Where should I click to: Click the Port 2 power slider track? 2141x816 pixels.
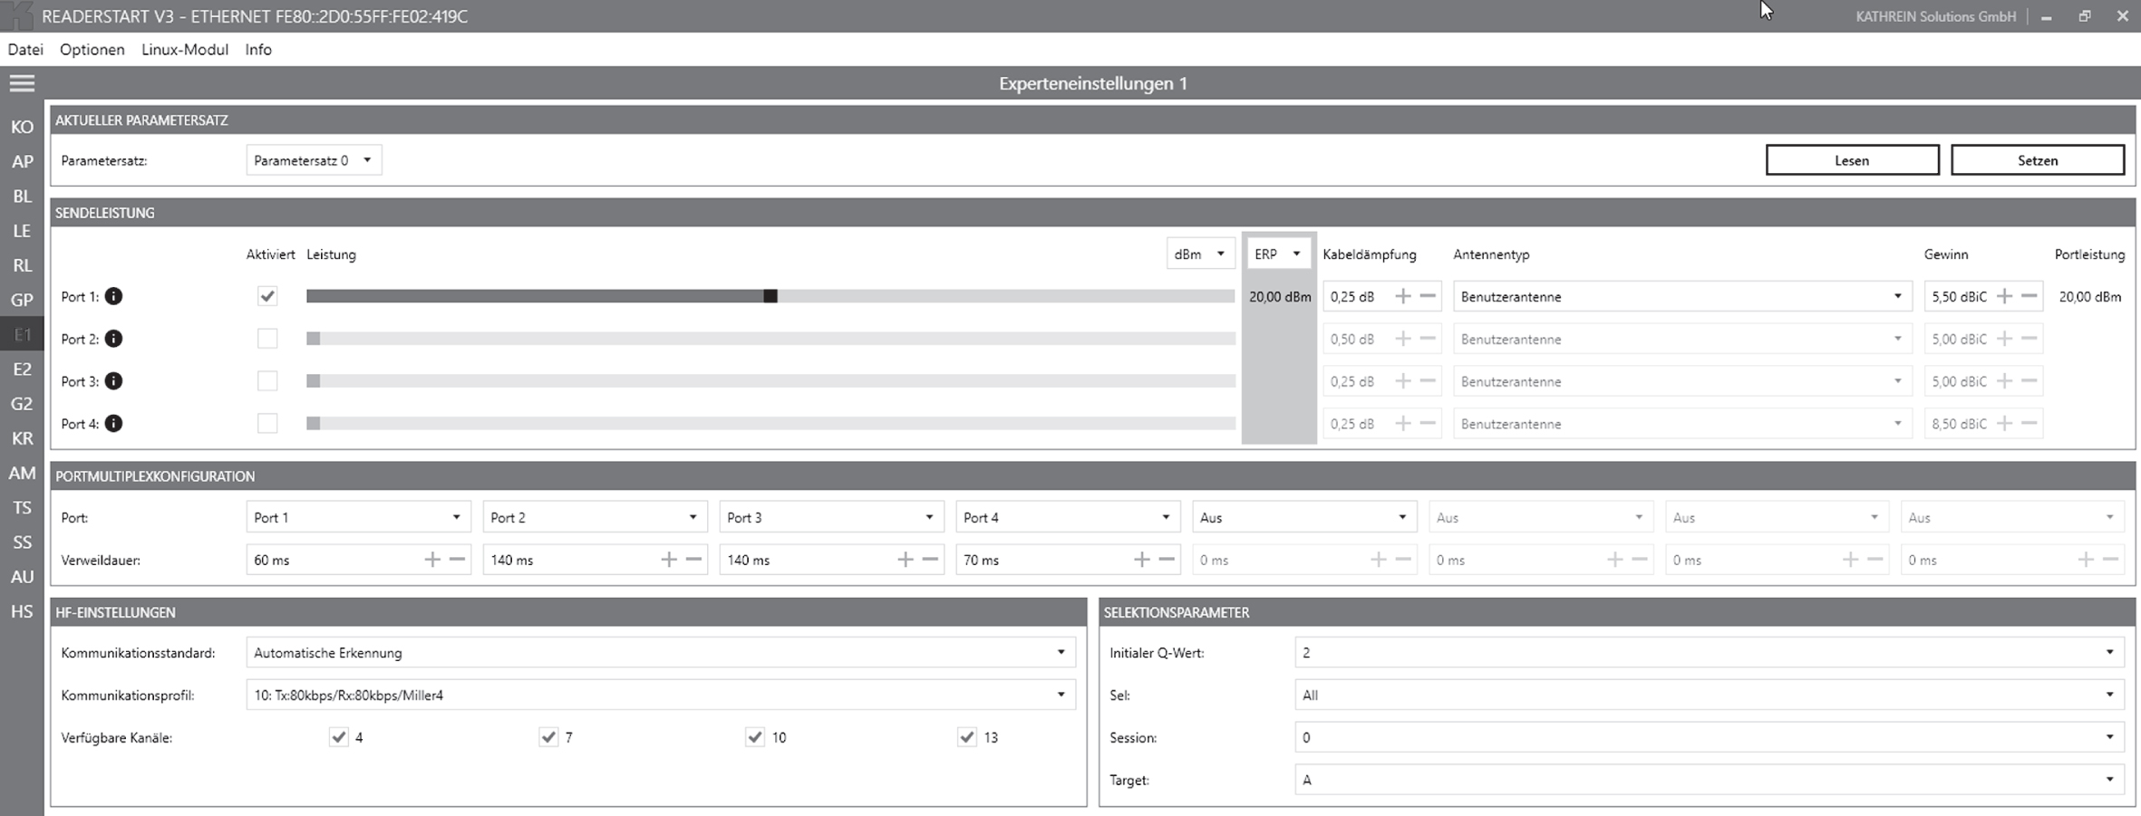770,339
